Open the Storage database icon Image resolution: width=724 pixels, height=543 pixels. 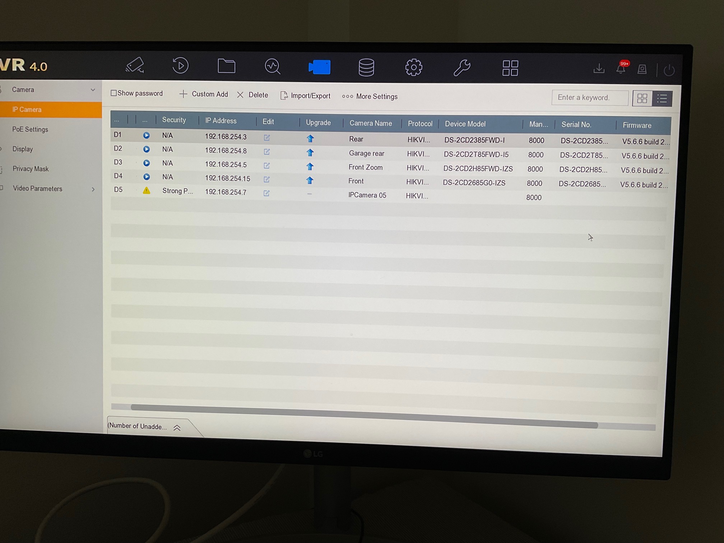pyautogui.click(x=366, y=68)
